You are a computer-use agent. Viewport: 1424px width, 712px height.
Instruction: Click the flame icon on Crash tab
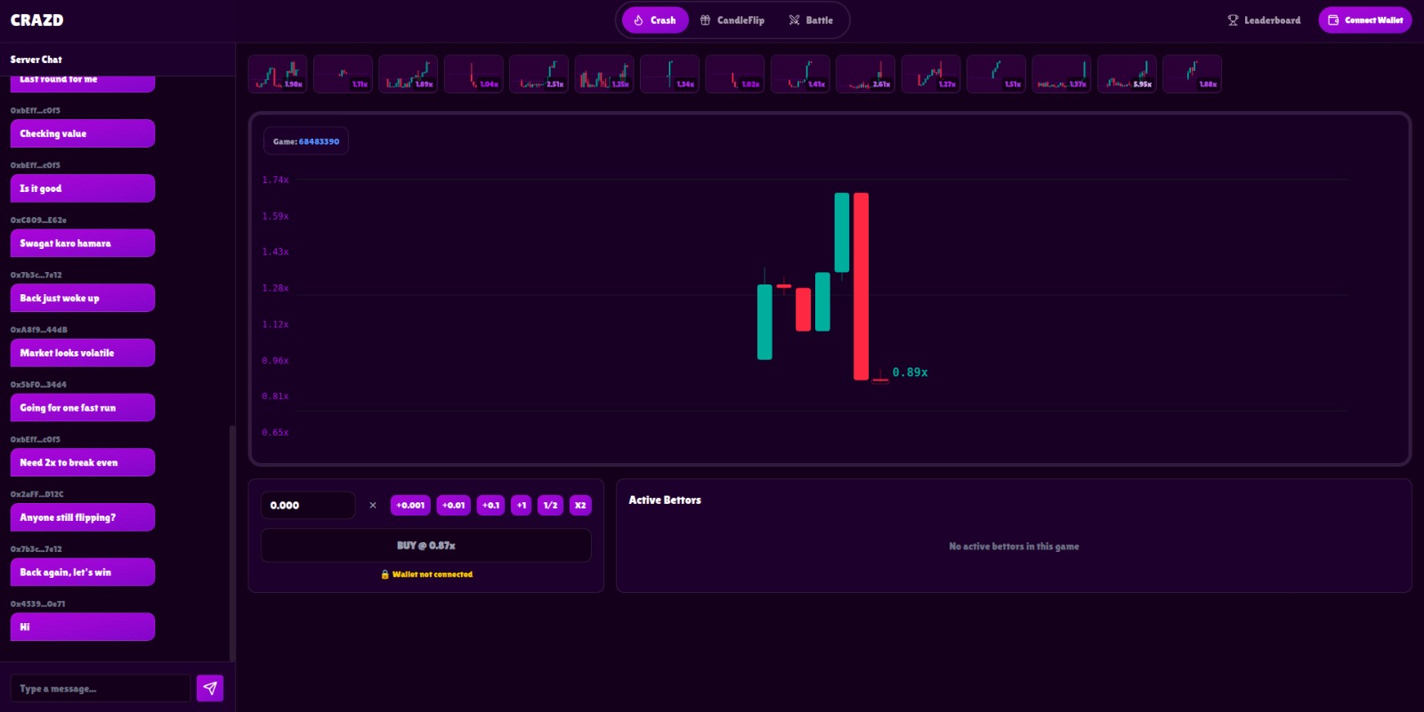(x=638, y=20)
